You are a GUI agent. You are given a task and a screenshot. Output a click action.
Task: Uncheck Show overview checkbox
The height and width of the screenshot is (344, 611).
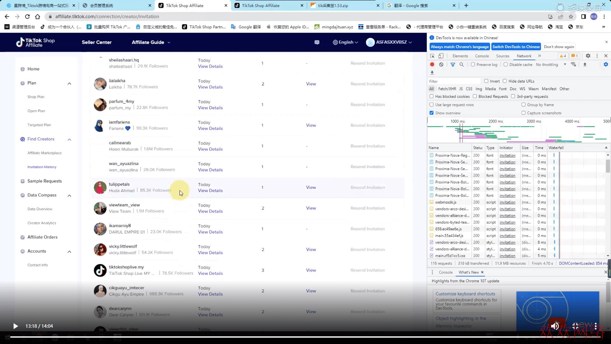[432, 113]
